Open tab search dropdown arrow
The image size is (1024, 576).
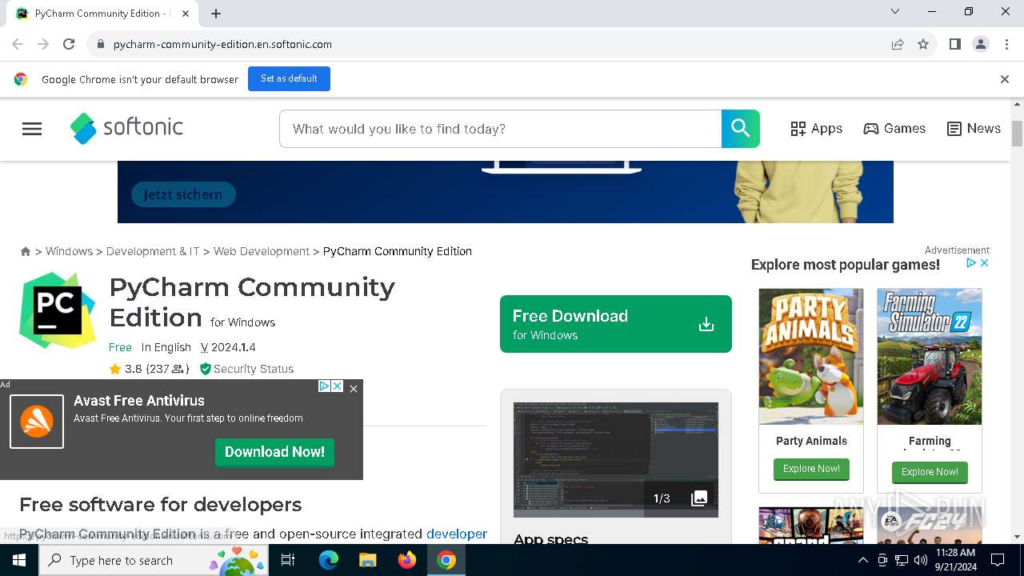pyautogui.click(x=895, y=12)
